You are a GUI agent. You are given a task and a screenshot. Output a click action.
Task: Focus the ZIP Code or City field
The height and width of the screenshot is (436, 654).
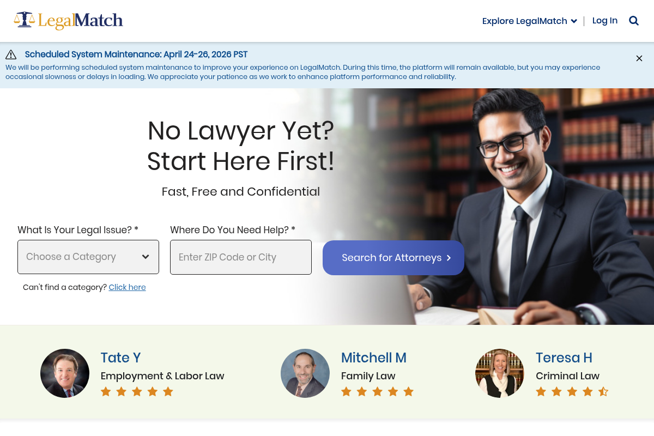[x=241, y=257]
